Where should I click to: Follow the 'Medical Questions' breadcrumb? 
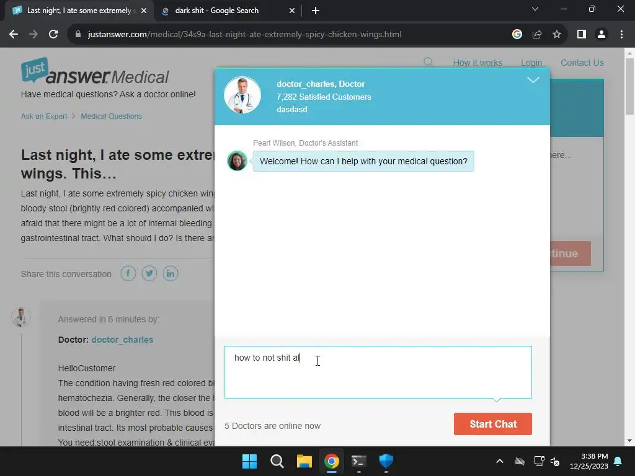(x=112, y=116)
